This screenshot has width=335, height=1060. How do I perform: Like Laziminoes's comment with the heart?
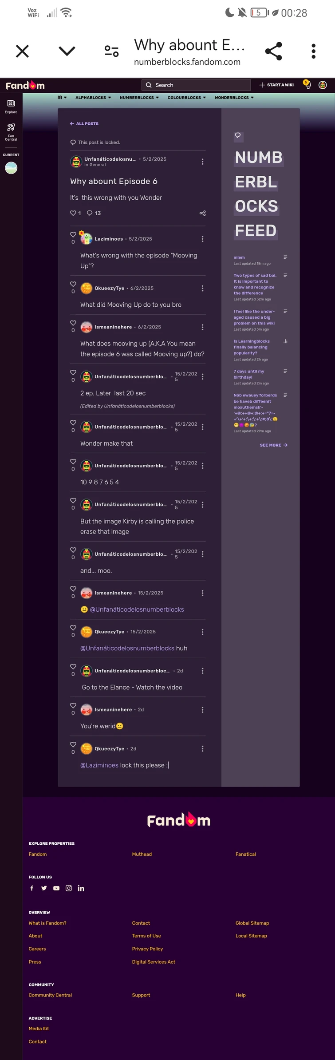[73, 235]
